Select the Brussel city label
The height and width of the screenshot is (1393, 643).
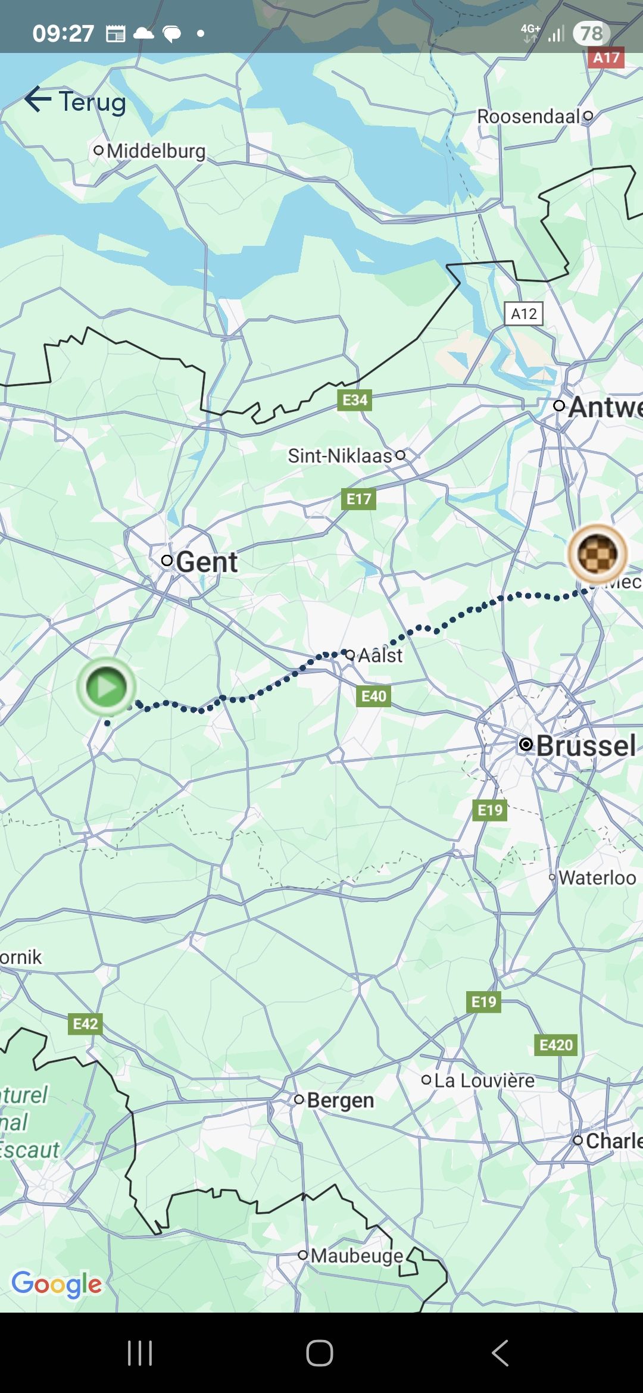point(586,745)
